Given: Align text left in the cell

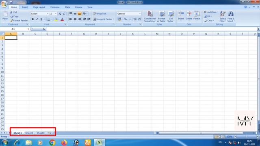Looking at the screenshot, I should point(70,19).
